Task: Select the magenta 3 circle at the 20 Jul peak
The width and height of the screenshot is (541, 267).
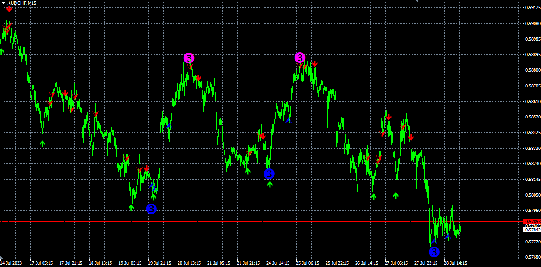Action: click(189, 58)
